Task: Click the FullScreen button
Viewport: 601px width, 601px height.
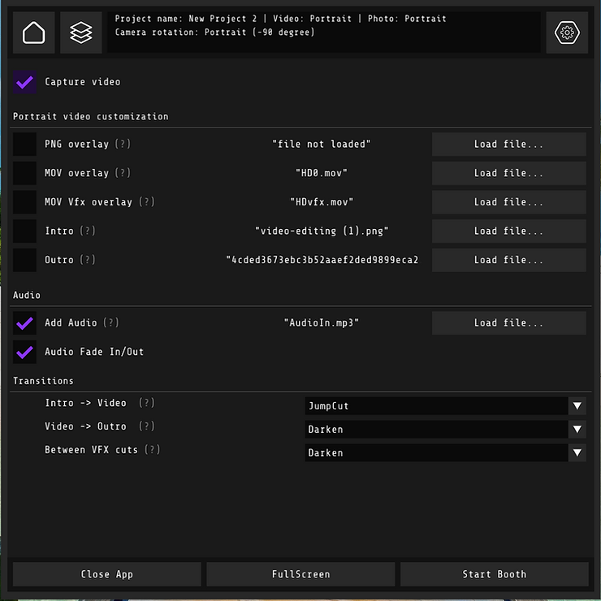Action: click(300, 574)
